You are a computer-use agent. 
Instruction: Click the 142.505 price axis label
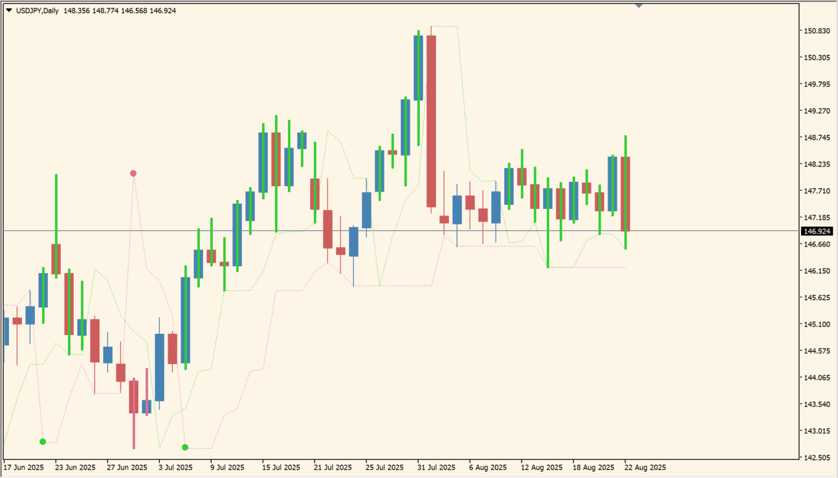pos(817,458)
